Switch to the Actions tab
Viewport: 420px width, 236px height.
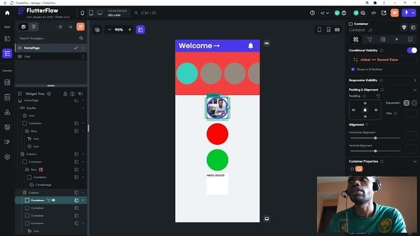(x=369, y=39)
